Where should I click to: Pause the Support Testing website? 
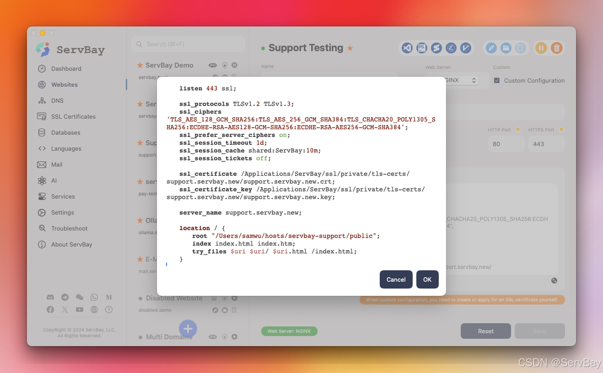(541, 48)
